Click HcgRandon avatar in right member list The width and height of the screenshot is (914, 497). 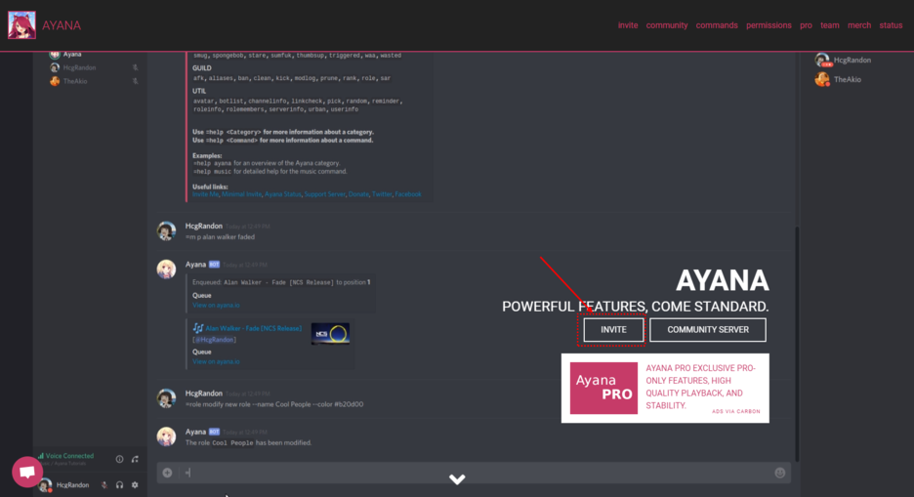click(x=822, y=60)
